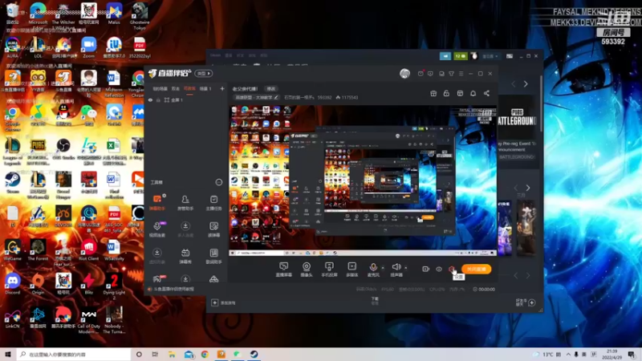Open the store icon above the preview
Screen dimensions: 642x361
pyautogui.click(x=460, y=93)
